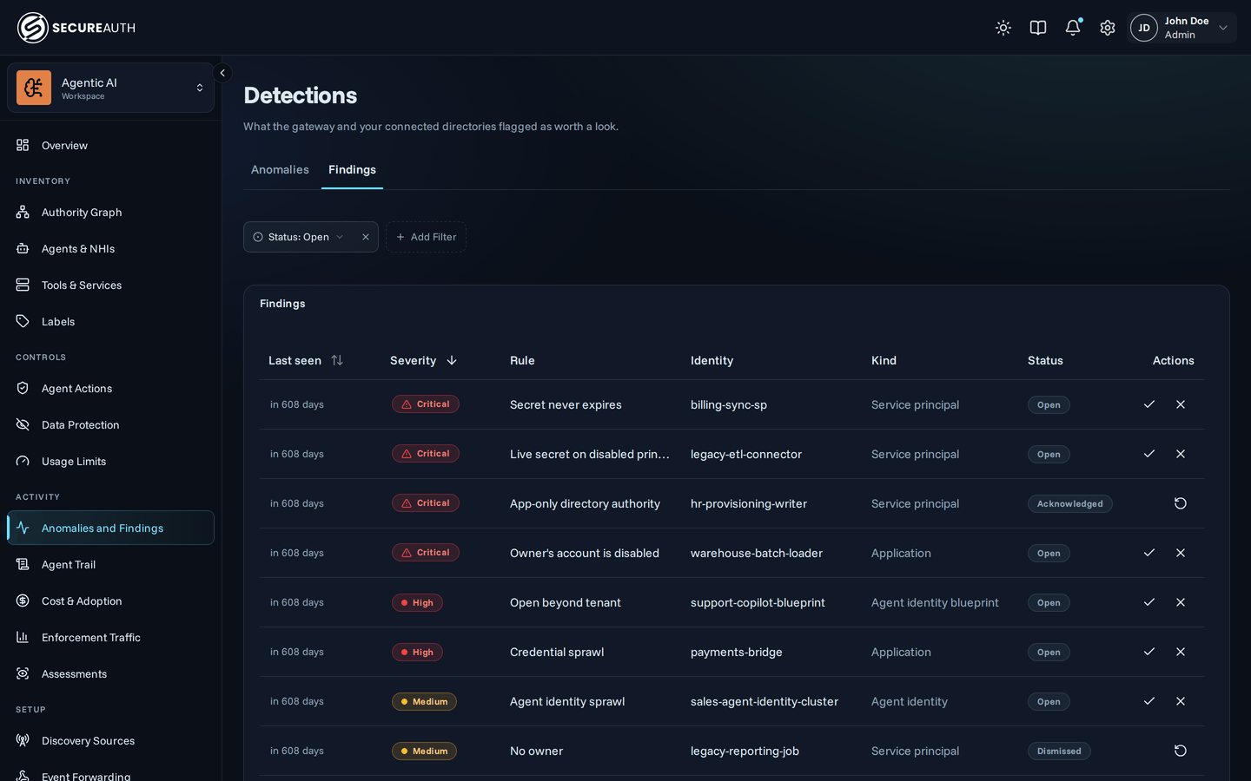Open Tools & Services page
The height and width of the screenshot is (781, 1251).
111,285
